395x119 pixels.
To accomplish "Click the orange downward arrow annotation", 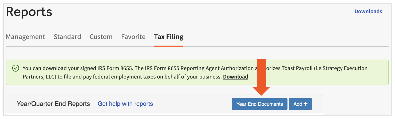I will (x=261, y=77).
